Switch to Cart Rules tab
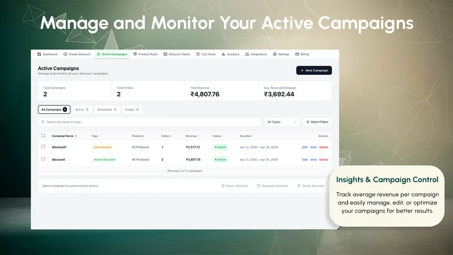The width and height of the screenshot is (453, 255). 206,54
